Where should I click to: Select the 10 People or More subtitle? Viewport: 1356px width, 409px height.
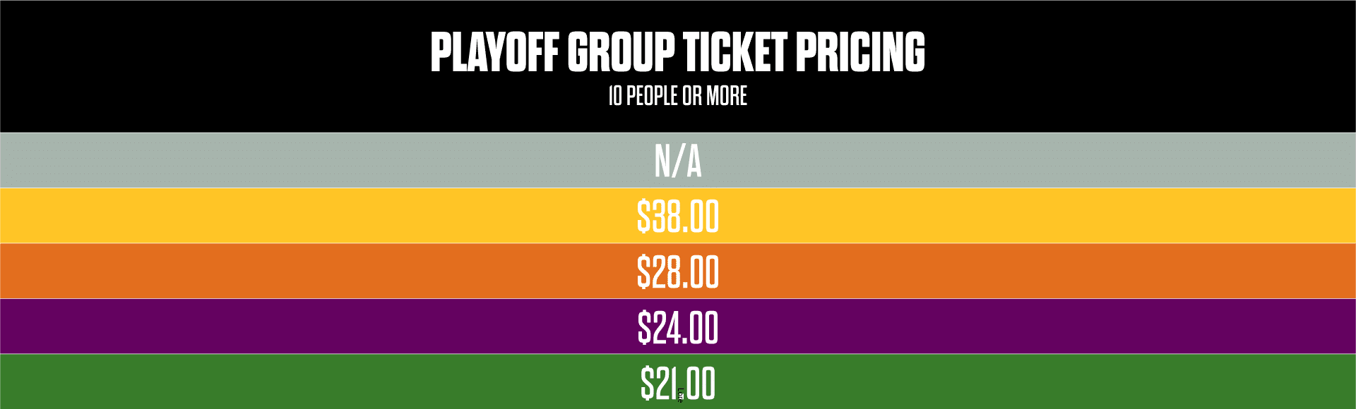(x=677, y=96)
